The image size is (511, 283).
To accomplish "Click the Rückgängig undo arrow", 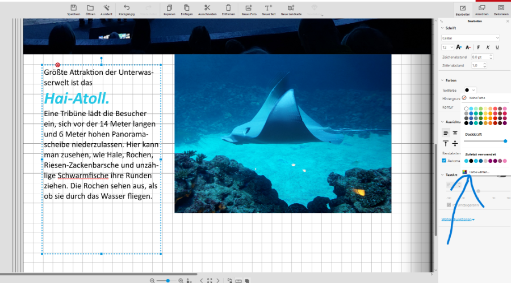I will point(127,8).
